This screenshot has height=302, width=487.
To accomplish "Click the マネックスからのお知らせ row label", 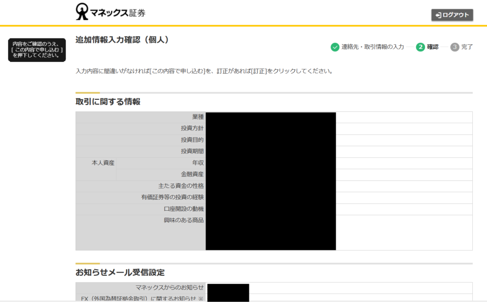I will click(x=169, y=288).
